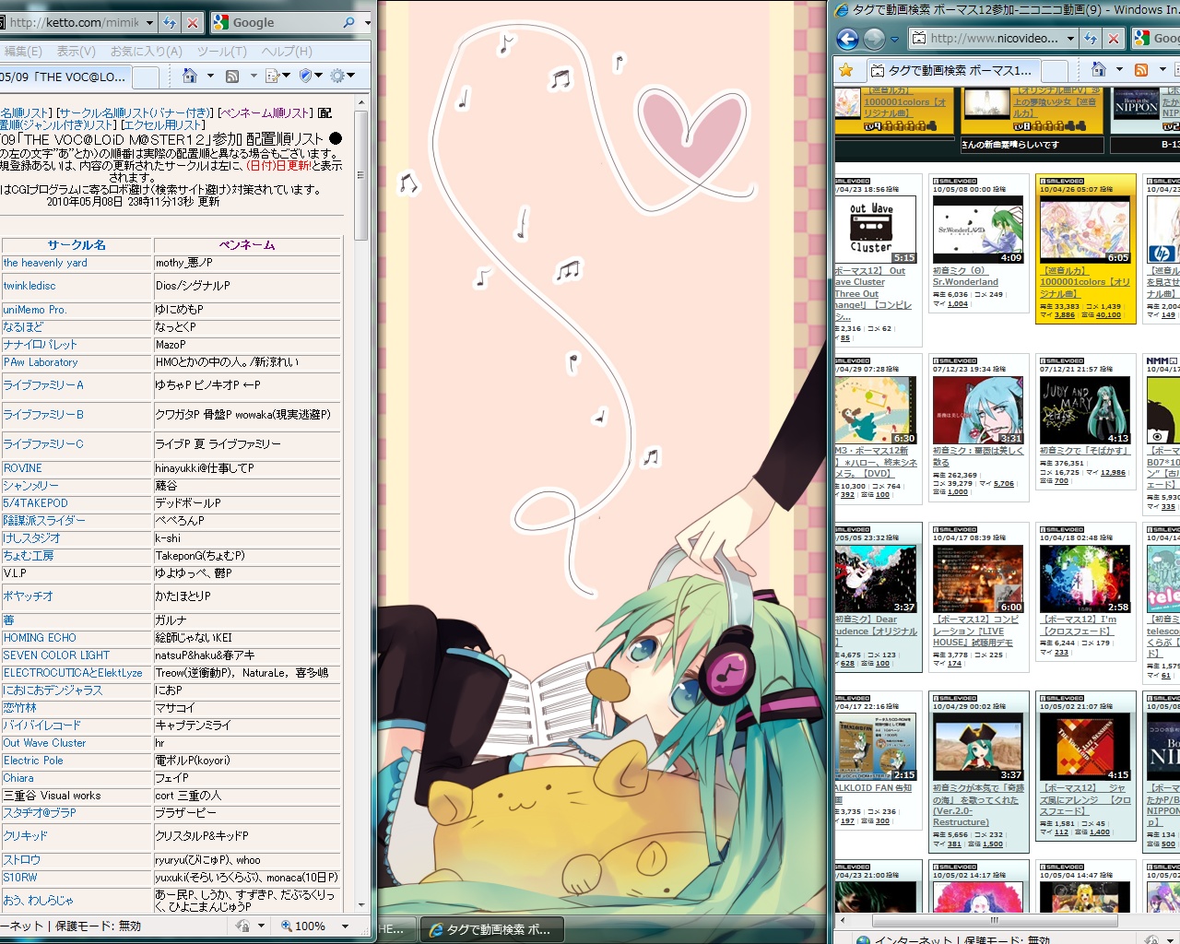Click orange RSS icon in nicovideo browser

1141,69
